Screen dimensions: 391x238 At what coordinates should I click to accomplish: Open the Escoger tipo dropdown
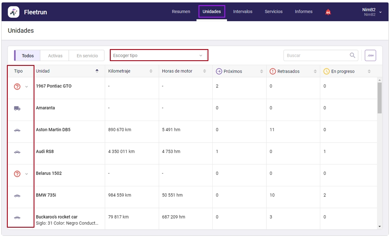(x=159, y=56)
